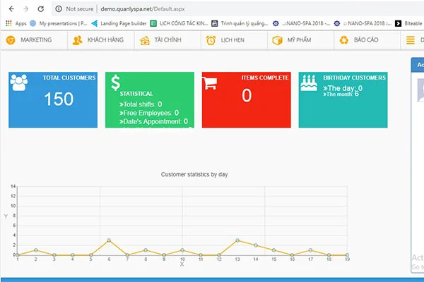Click the Lịch Hẹn alarm clock icon
This screenshot has height=282, width=424.
211,40
